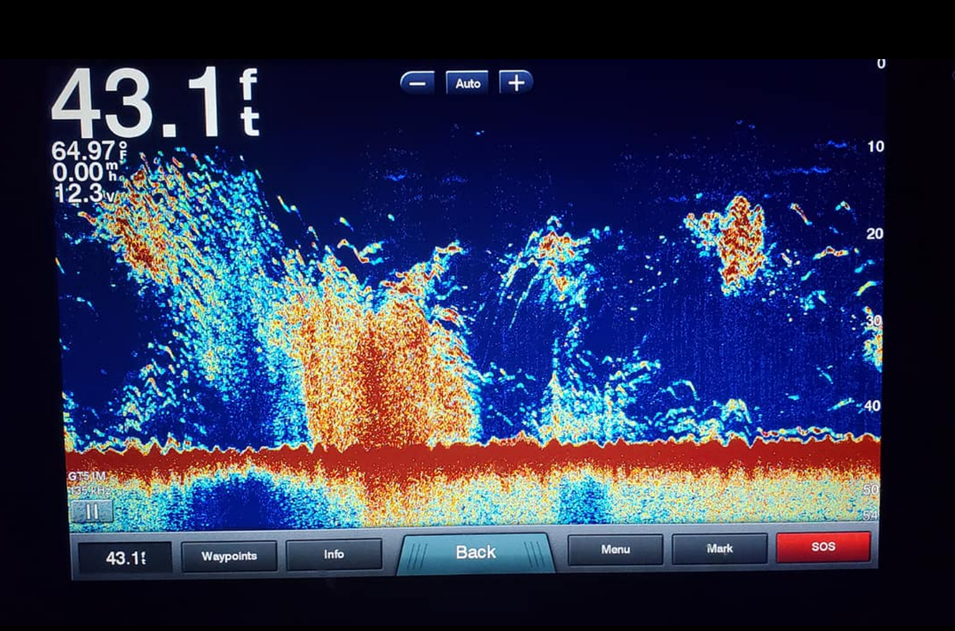Pause the sonar scrolling
This screenshot has height=631, width=955.
(91, 511)
